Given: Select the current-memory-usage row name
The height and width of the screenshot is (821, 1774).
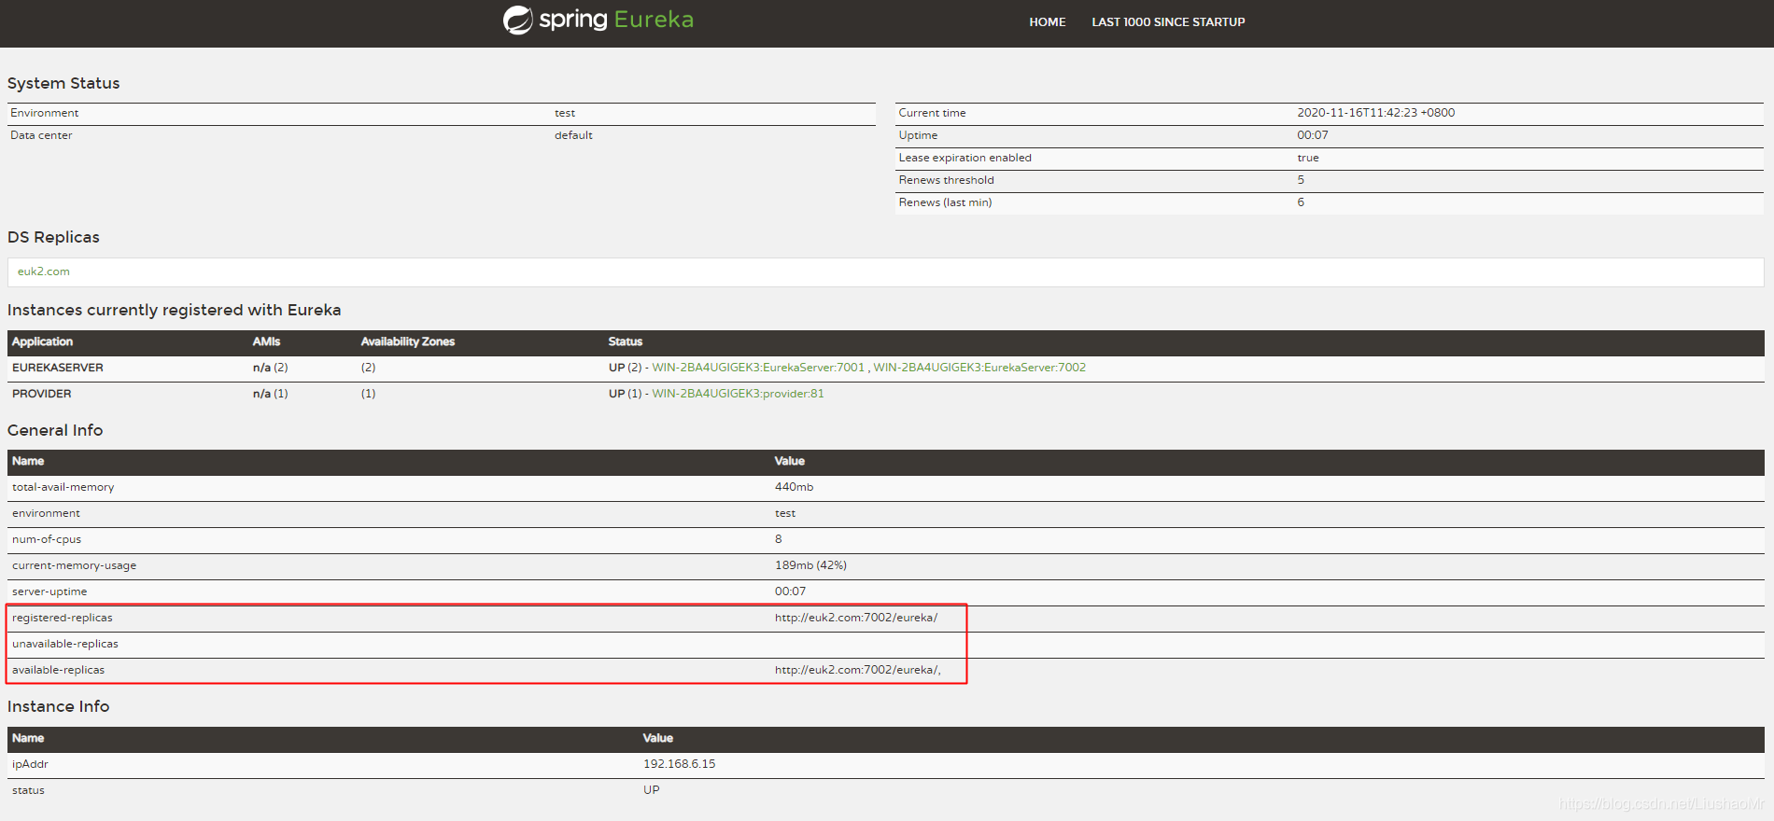Looking at the screenshot, I should (74, 565).
